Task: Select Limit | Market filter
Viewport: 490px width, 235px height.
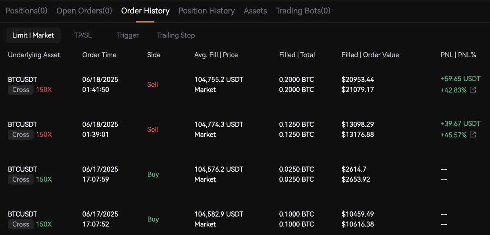Action: tap(33, 35)
